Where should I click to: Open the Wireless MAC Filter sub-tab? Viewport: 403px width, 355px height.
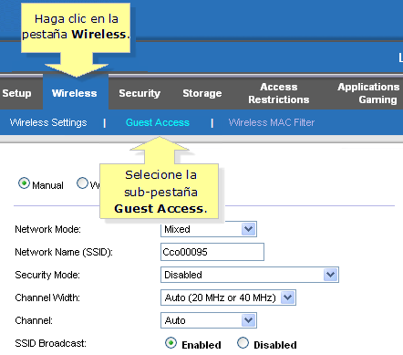[x=272, y=122]
